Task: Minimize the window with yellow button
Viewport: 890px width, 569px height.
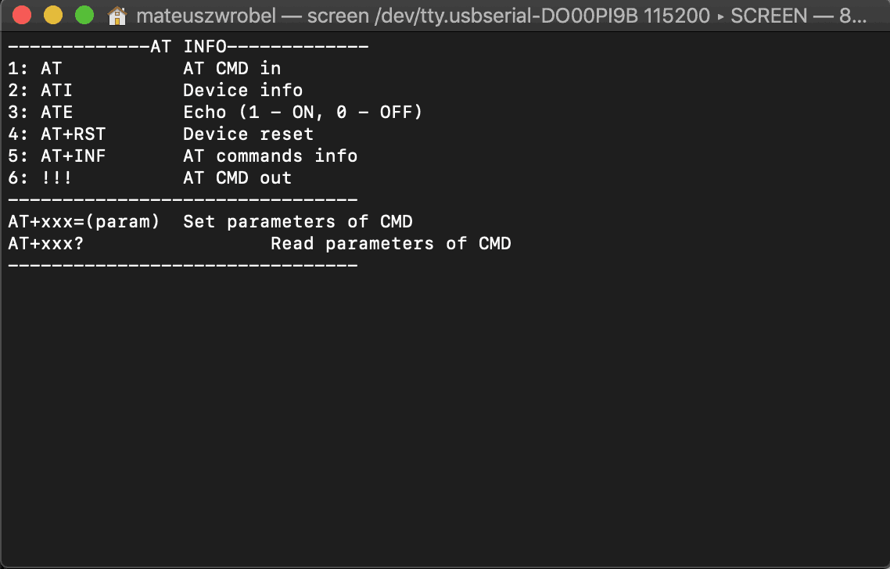Action: point(52,16)
